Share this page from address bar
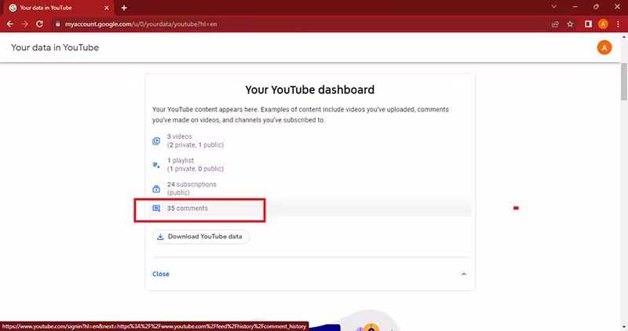 [x=555, y=24]
